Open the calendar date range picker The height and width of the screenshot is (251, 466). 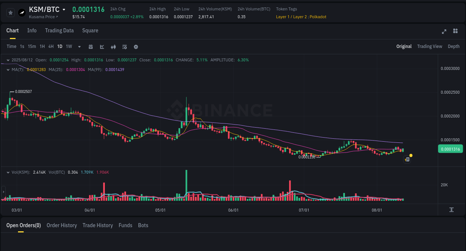coord(91,46)
